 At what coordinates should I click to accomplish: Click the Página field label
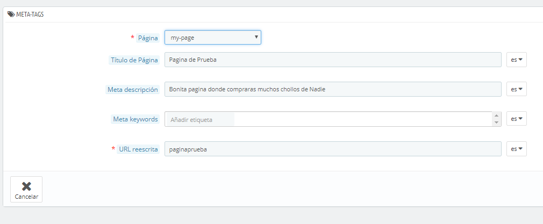148,38
